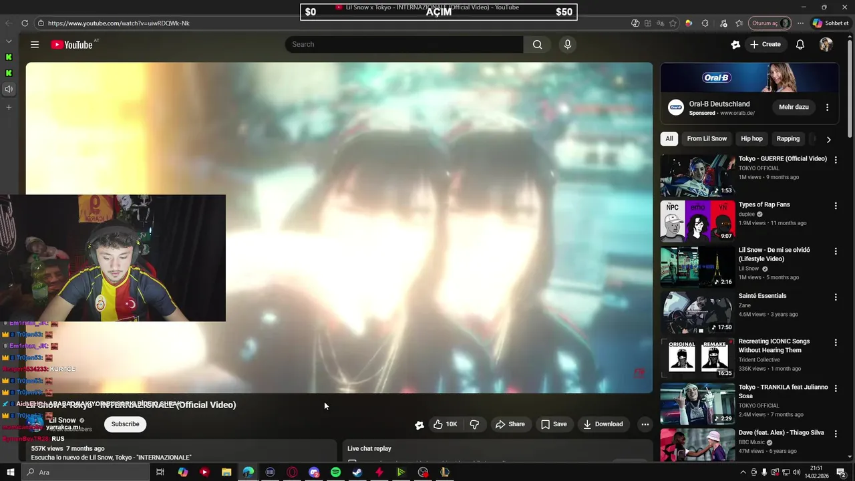The image size is (855, 481).
Task: Select the Rapping filter chip
Action: click(788, 139)
